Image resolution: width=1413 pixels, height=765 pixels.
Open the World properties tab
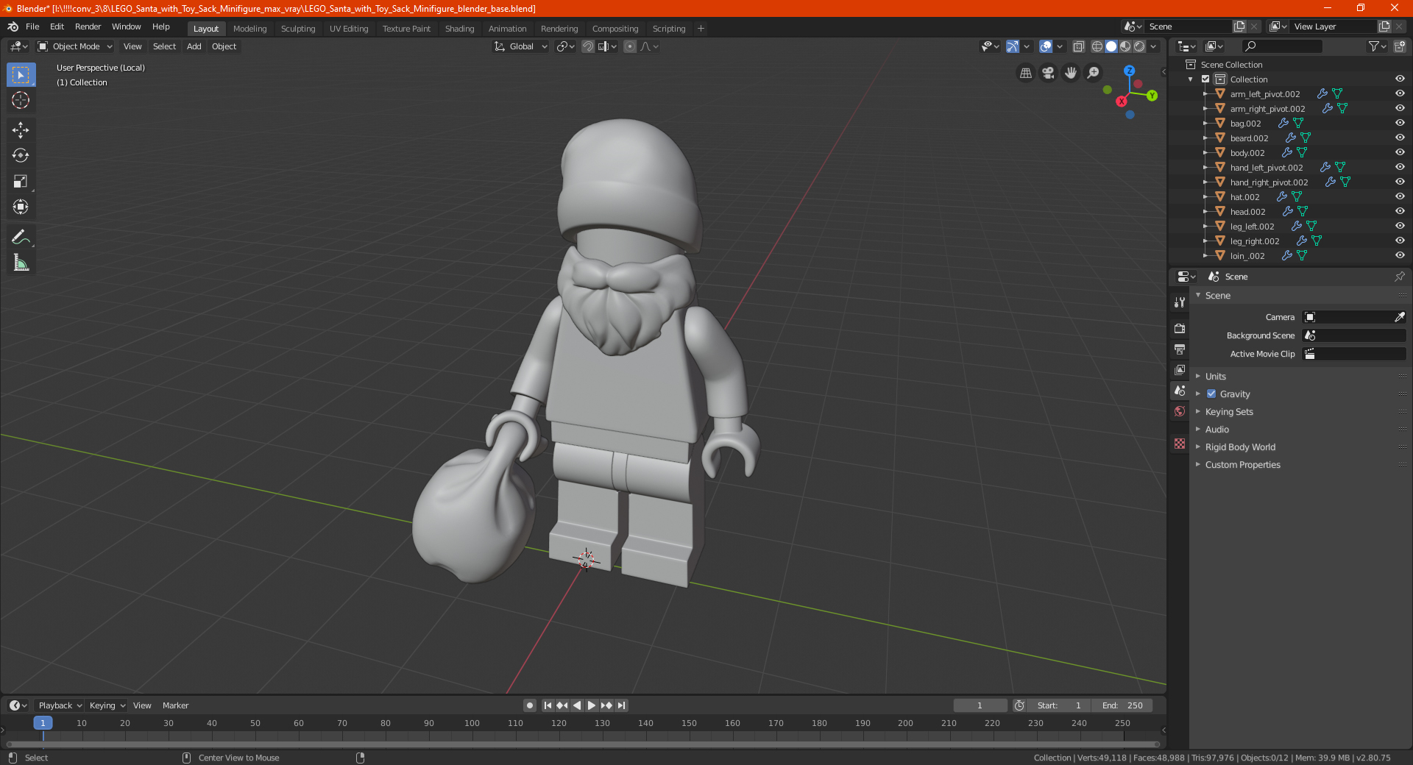tap(1180, 411)
